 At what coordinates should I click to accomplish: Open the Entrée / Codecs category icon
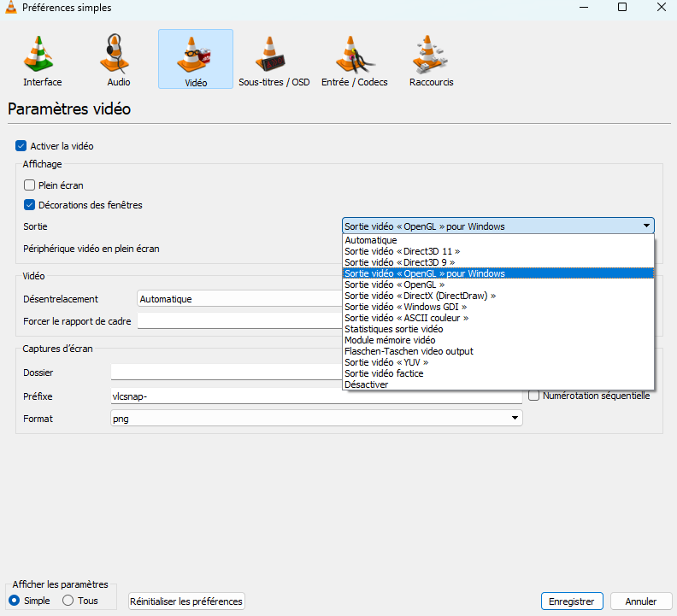pyautogui.click(x=354, y=59)
